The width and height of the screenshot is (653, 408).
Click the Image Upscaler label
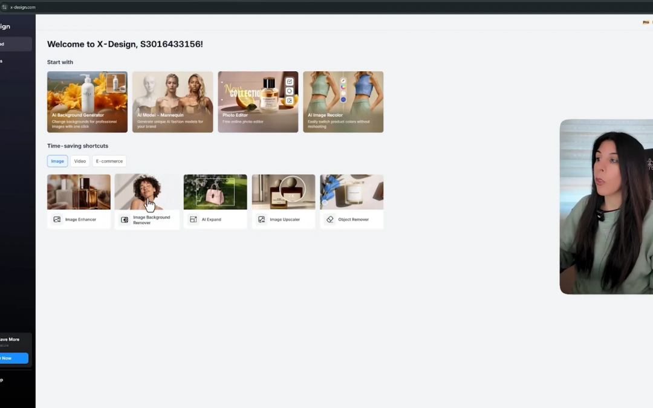click(x=285, y=219)
